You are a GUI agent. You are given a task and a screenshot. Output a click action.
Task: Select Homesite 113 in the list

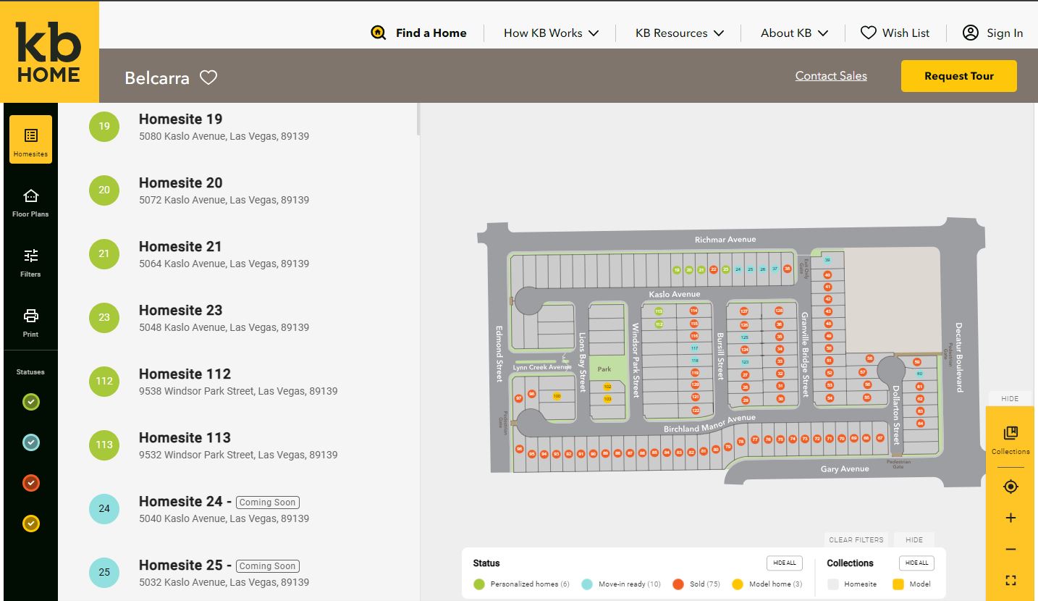[x=239, y=445]
